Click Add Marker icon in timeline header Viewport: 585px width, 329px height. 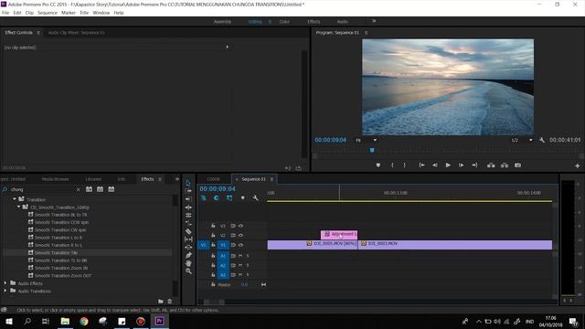[242, 198]
